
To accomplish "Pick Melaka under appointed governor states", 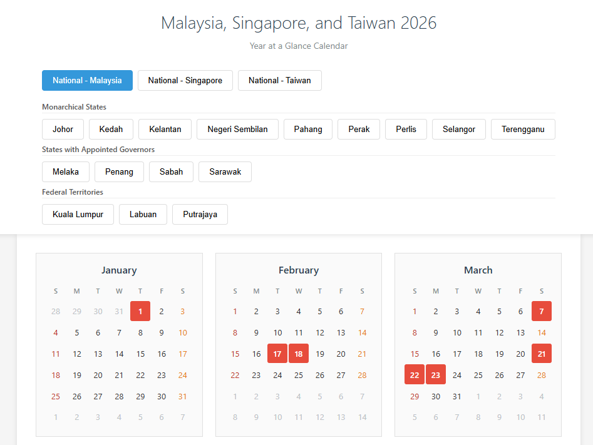I will [x=65, y=171].
